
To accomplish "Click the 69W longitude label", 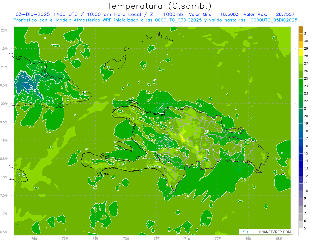I will point(248,238).
